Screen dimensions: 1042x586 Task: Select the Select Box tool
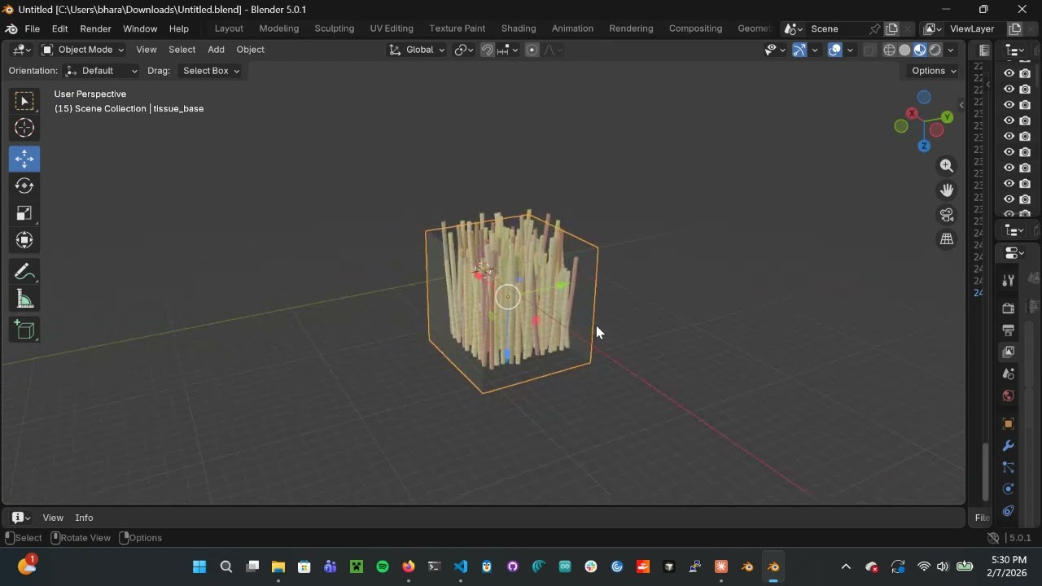click(x=24, y=101)
